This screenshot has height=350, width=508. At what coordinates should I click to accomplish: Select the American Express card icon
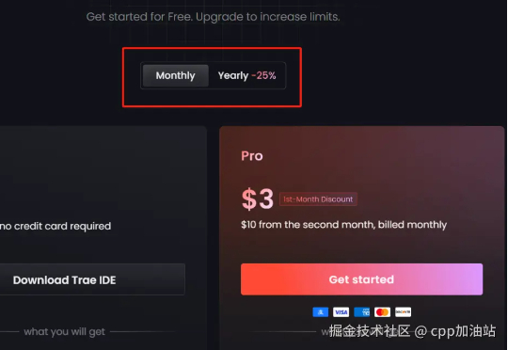pos(361,312)
